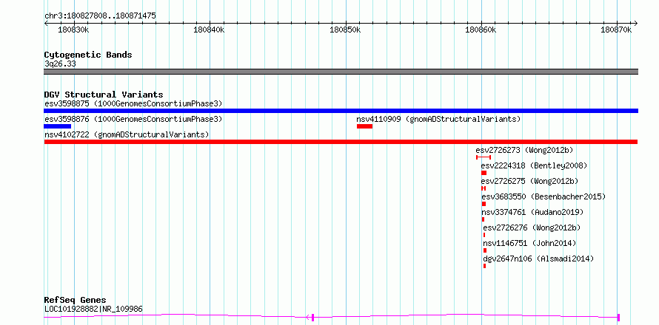Click the esv3598875 blue variant bar
Viewport: 659px width, 325px height.
click(x=341, y=111)
